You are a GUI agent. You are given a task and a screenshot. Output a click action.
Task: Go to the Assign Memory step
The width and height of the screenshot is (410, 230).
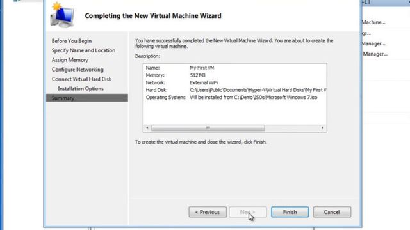70,60
